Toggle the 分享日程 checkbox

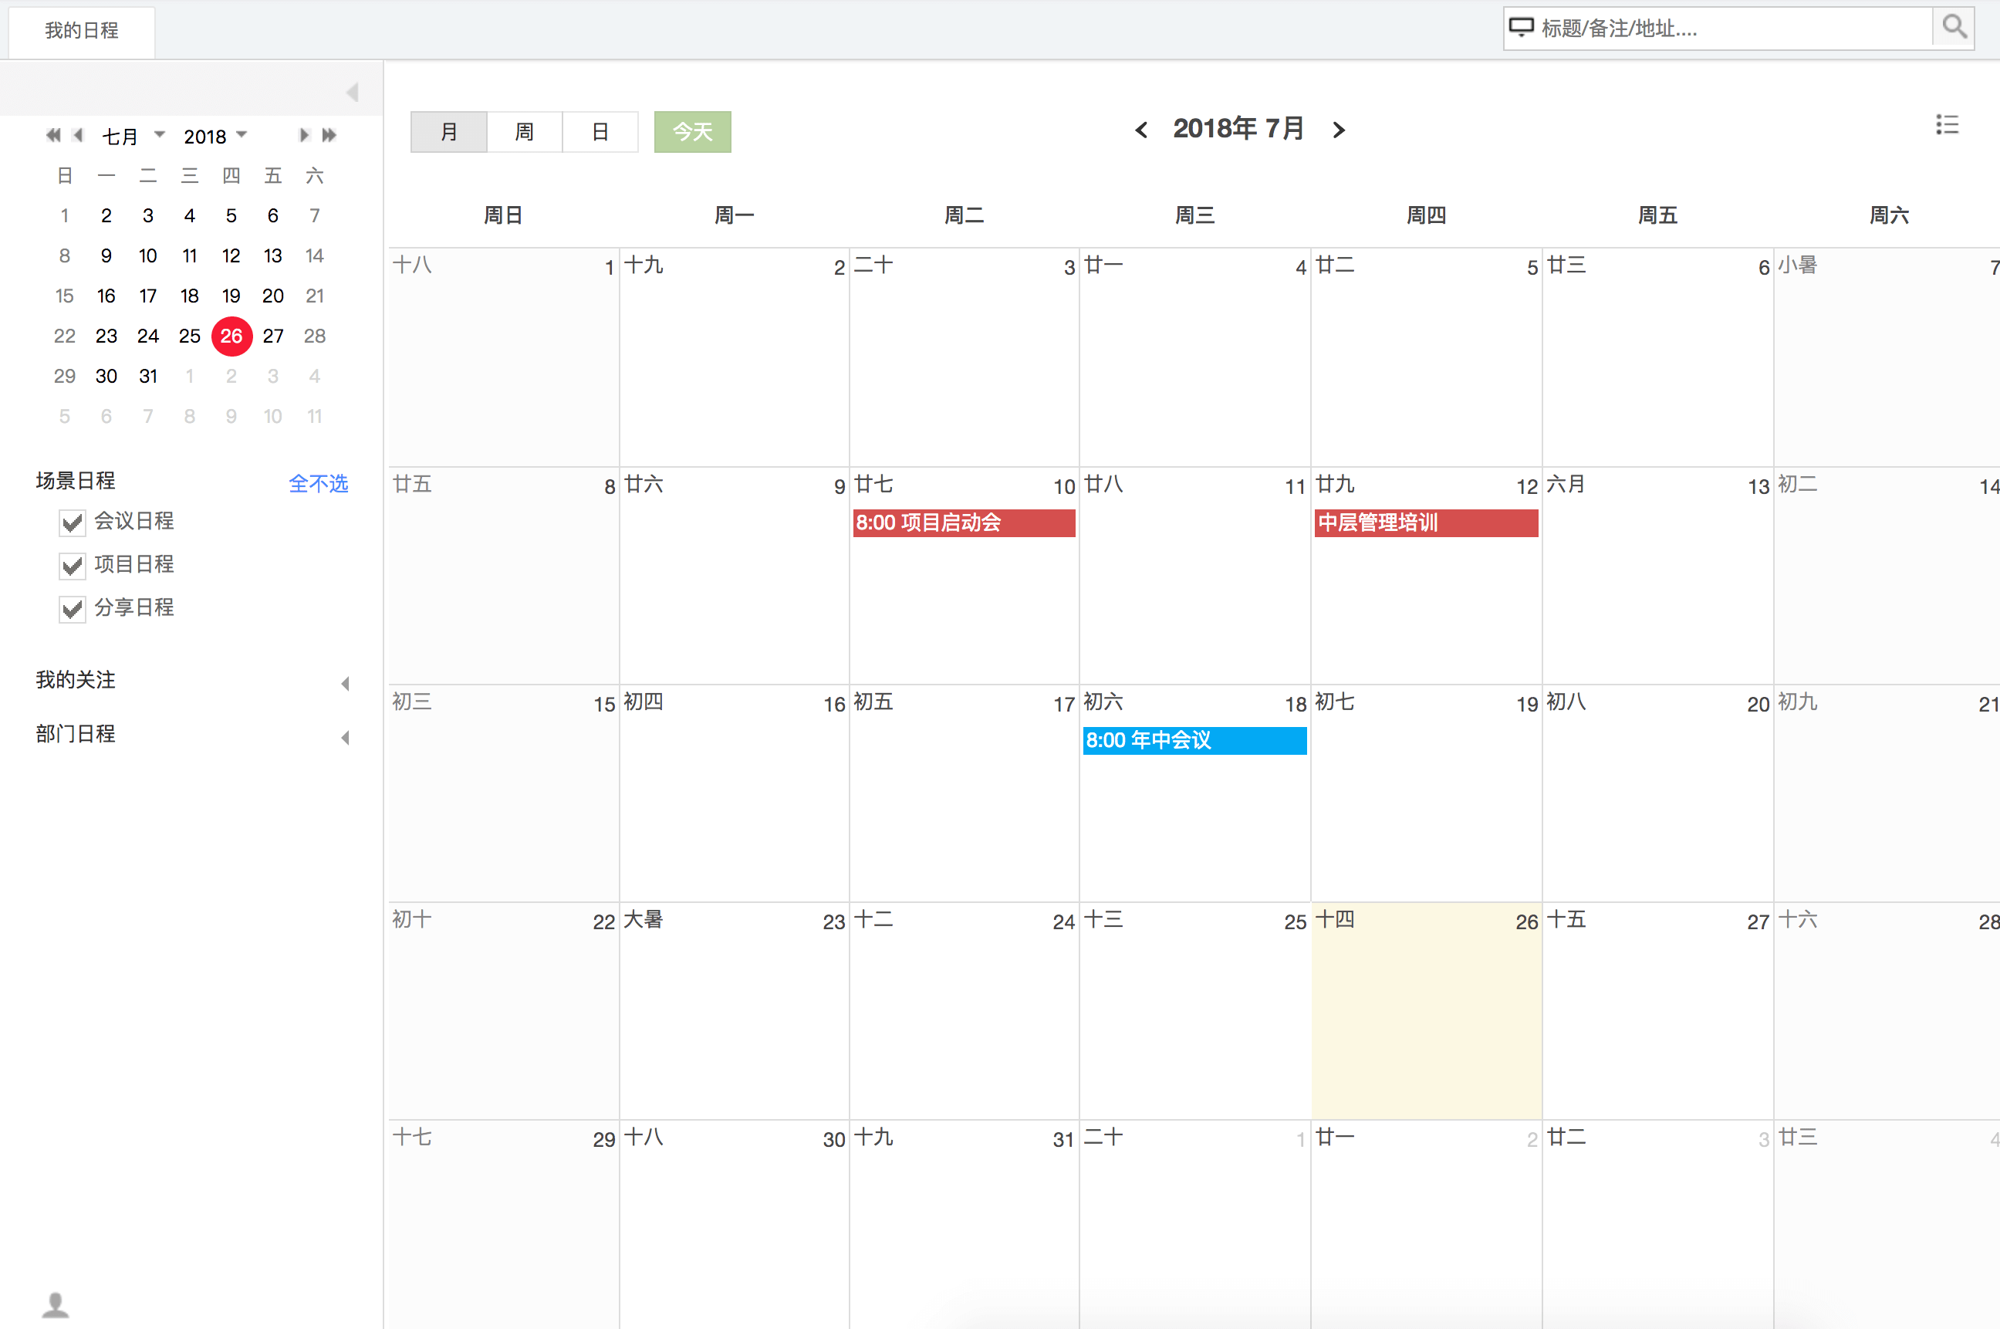(x=73, y=609)
